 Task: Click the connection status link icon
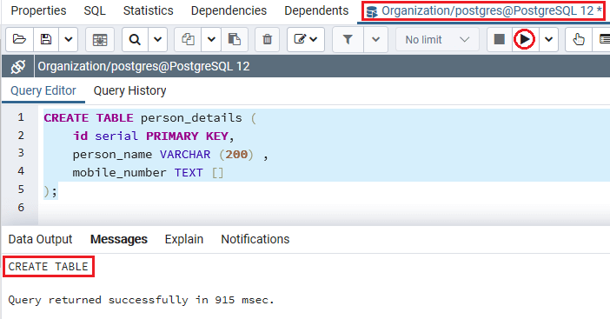click(x=18, y=67)
